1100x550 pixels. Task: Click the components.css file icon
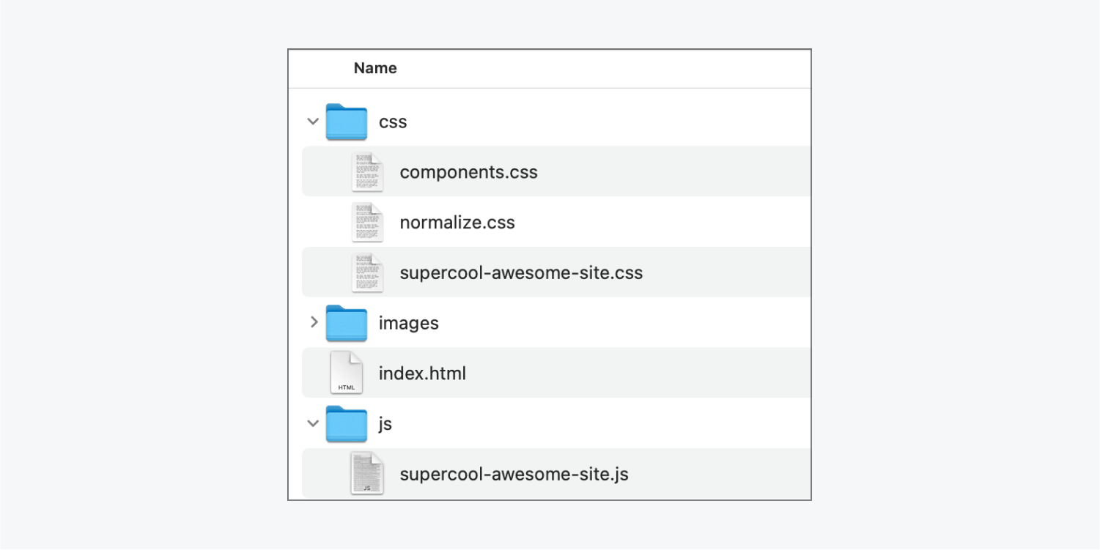pos(367,172)
